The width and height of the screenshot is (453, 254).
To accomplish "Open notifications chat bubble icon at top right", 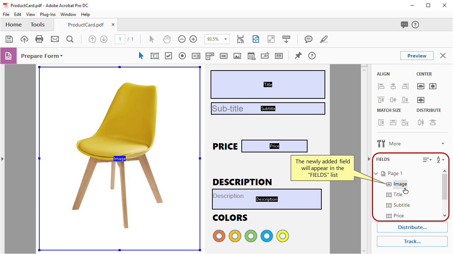I will point(404,25).
